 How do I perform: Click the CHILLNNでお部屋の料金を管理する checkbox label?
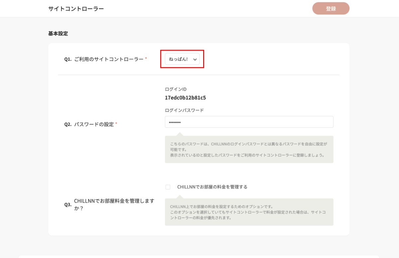[212, 187]
